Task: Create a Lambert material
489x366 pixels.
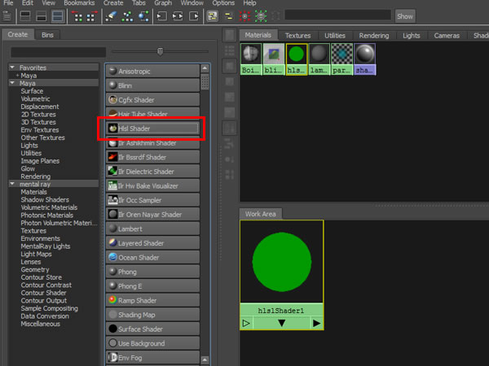Action: (x=152, y=229)
